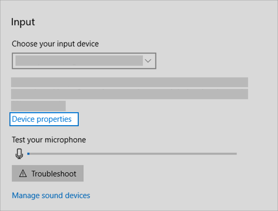
Task: Click the middle of the microphone level bar
Action: coord(132,154)
